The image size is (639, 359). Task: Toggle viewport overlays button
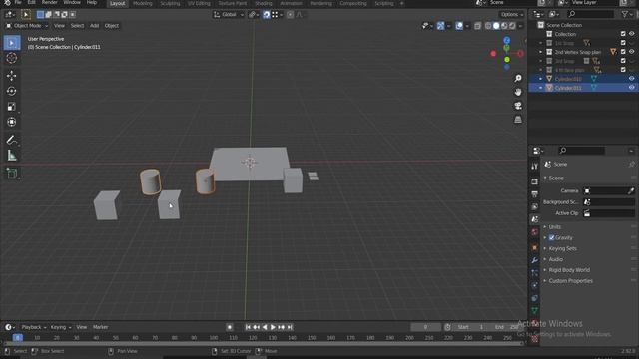coord(459,26)
